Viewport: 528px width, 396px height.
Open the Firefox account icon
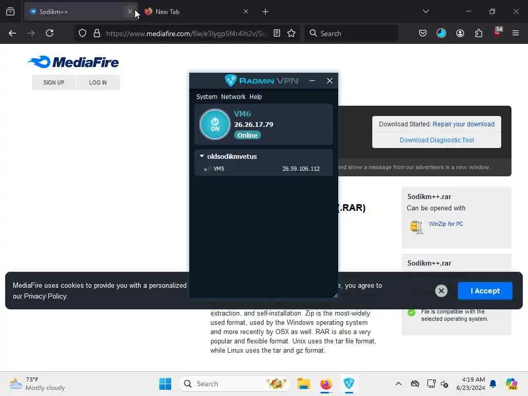pyautogui.click(x=460, y=33)
